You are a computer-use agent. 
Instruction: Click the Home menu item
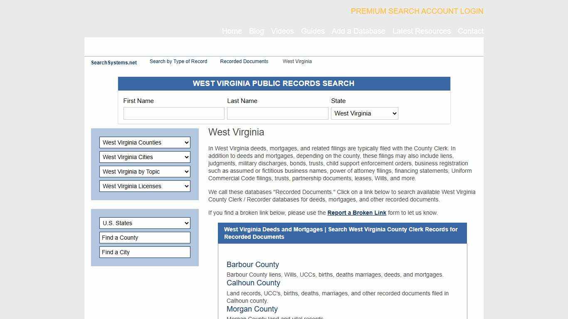[232, 31]
